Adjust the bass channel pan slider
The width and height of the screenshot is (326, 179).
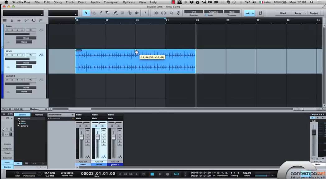click(x=83, y=122)
